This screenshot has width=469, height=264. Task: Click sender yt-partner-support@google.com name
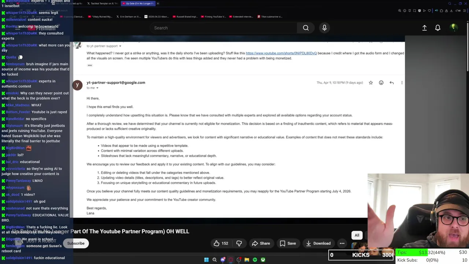(x=116, y=82)
